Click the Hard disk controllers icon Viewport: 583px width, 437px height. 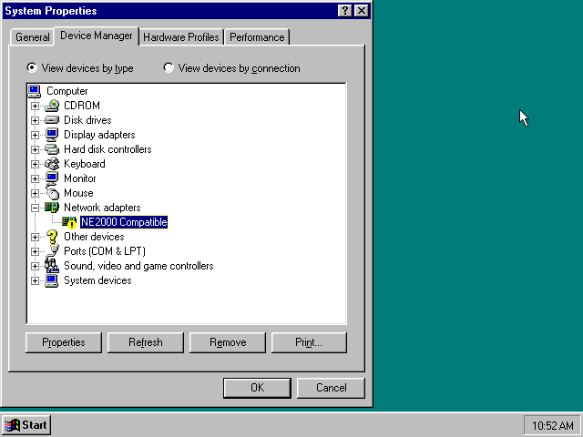pyautogui.click(x=52, y=149)
